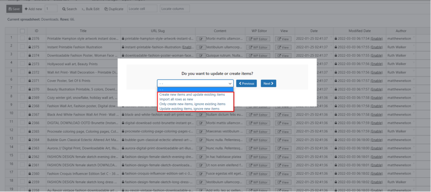Click the content edit icon beside 'Nullam dictum felis eu...'
The width and height of the screenshot is (431, 192).
coord(201,115)
